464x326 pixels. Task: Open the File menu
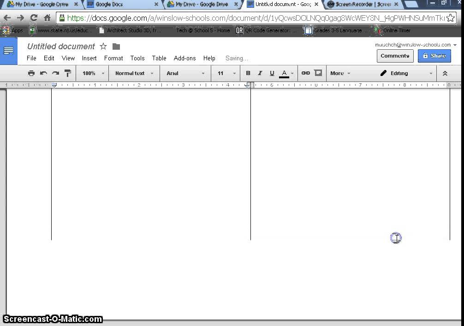click(31, 58)
